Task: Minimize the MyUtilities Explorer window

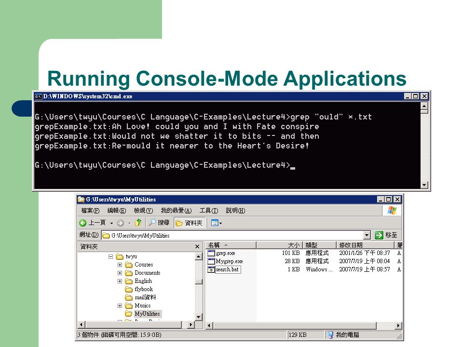Action: pos(381,200)
